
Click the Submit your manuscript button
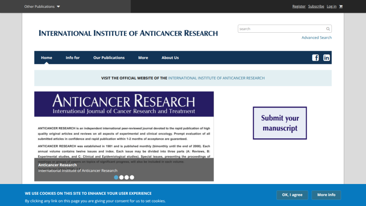[280, 123]
